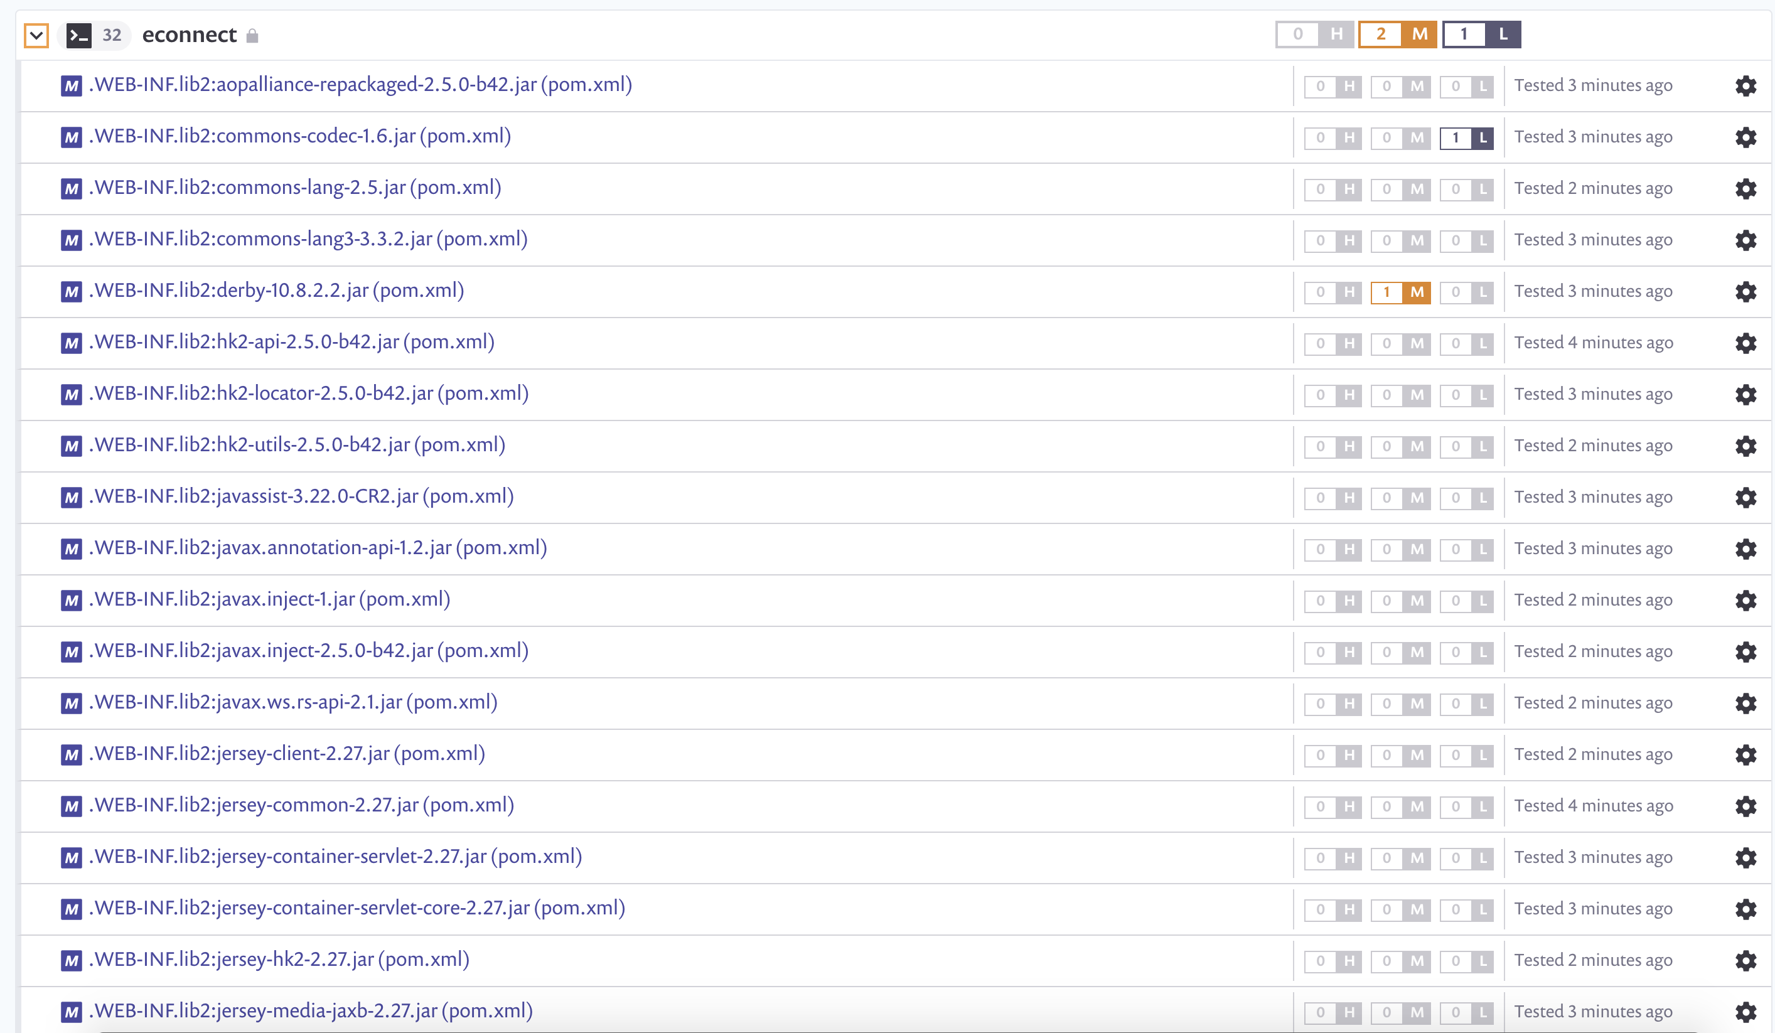
Task: Click the low severity badge for commons-codec
Action: coord(1466,137)
